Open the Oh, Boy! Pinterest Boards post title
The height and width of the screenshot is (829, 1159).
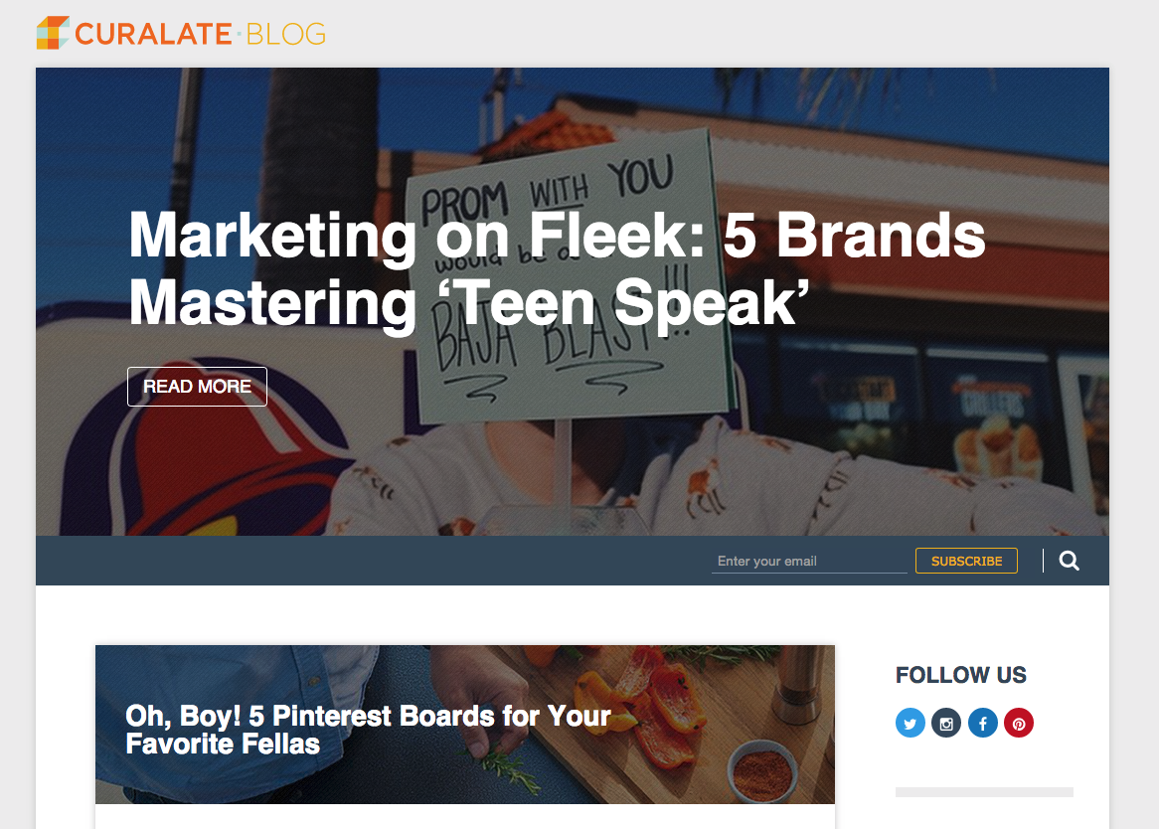[368, 730]
